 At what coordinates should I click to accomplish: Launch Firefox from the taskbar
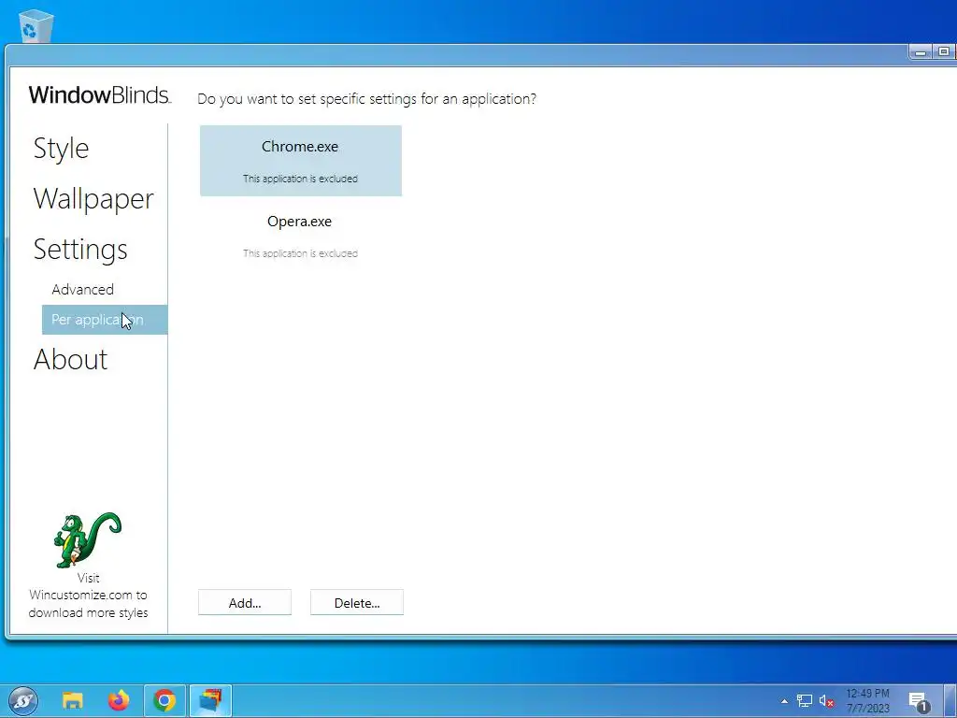pyautogui.click(x=119, y=700)
